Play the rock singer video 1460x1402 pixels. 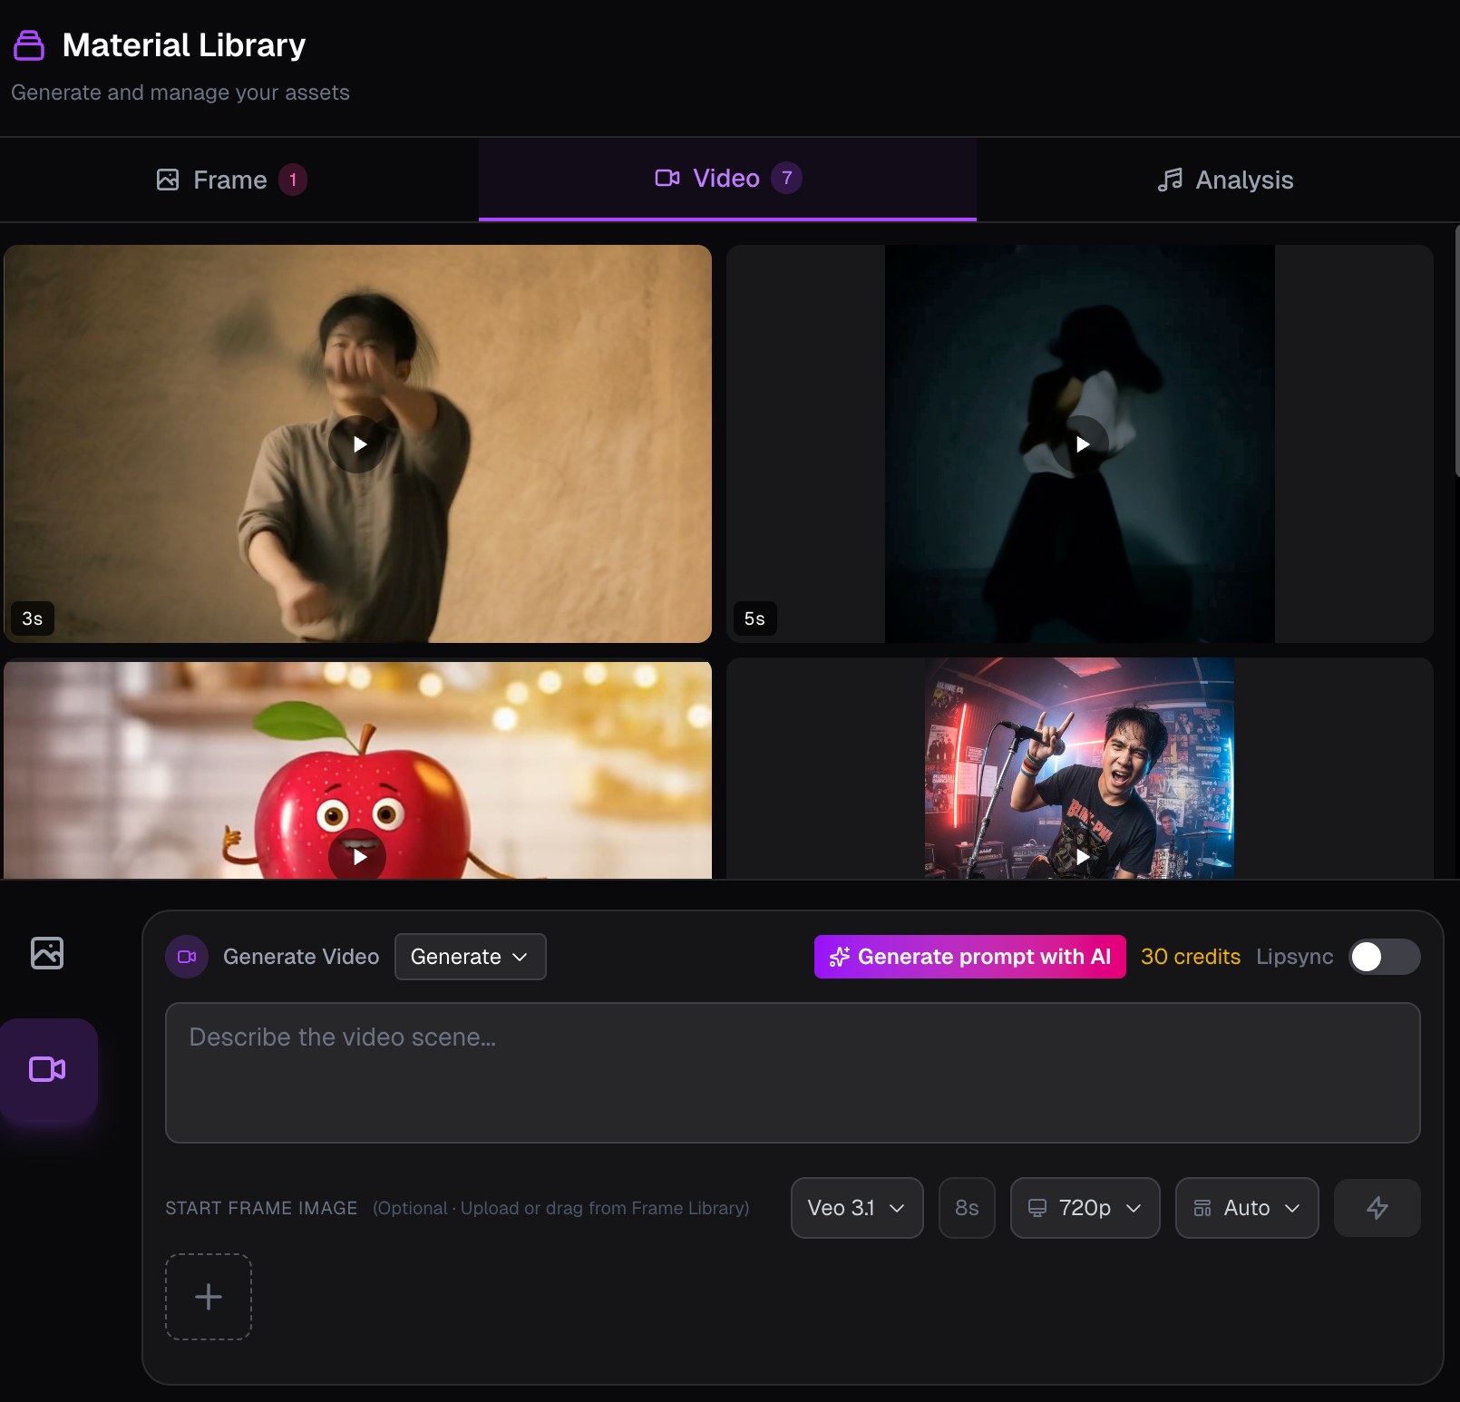1081,856
